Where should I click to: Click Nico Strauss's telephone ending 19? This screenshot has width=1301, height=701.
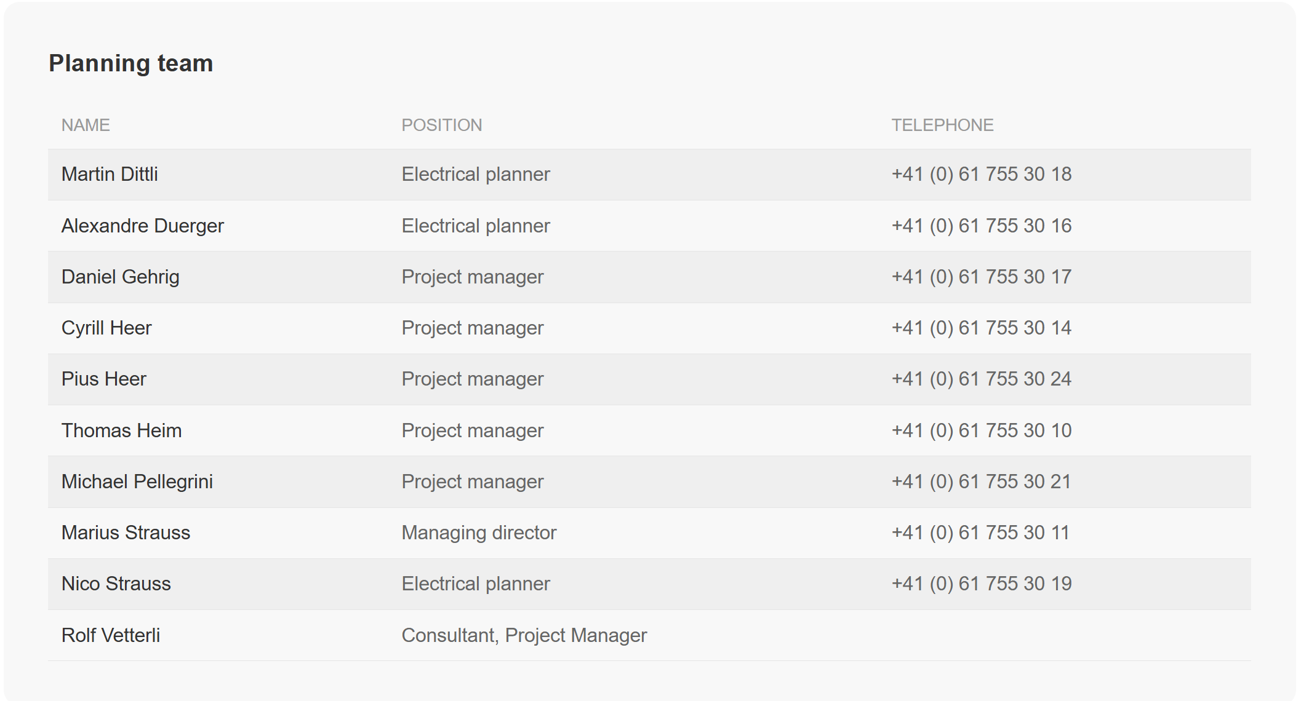tap(981, 584)
